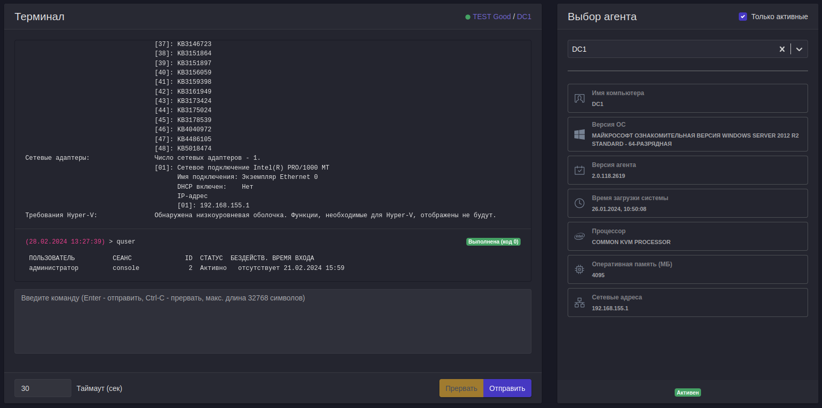Click the KB3175024 update entry
822x408 pixels.
(183, 110)
